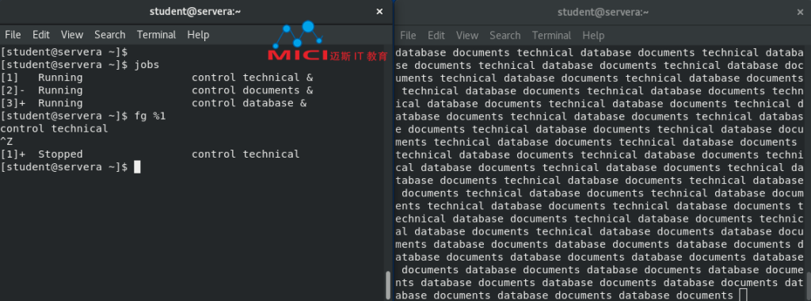This screenshot has width=811, height=301.
Task: Click left terminal title bar student@servera
Action: 195,11
